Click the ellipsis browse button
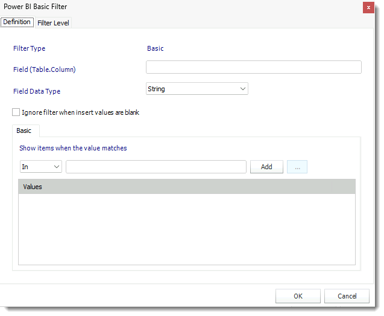Screen dimensions: 384x316 click(297, 167)
